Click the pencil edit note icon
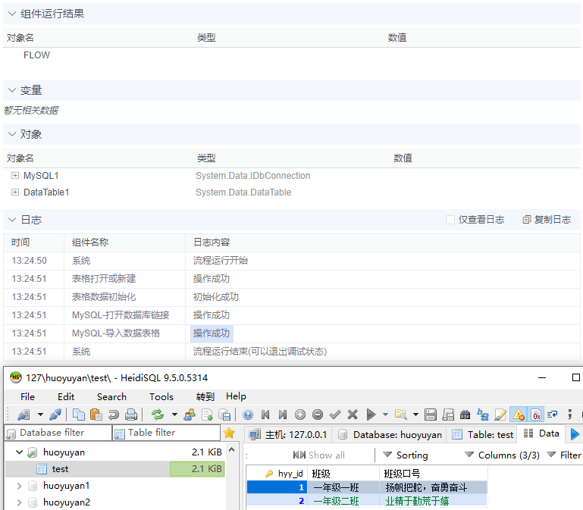The height and width of the screenshot is (510, 583). 500,415
